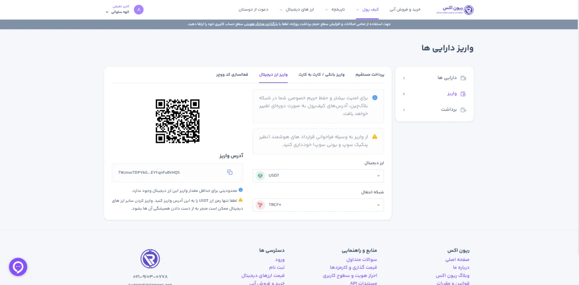Click the blue info icon in the security notice
The height and width of the screenshot is (285, 579).
(x=375, y=98)
